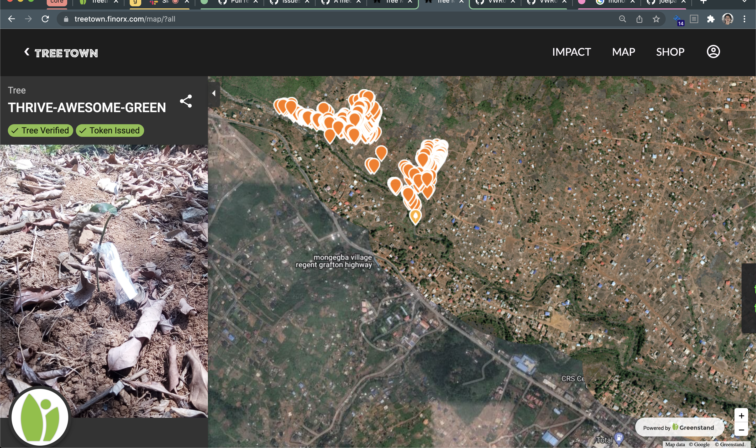
Task: Click the Tree Verified badge
Action: pyautogui.click(x=40, y=131)
